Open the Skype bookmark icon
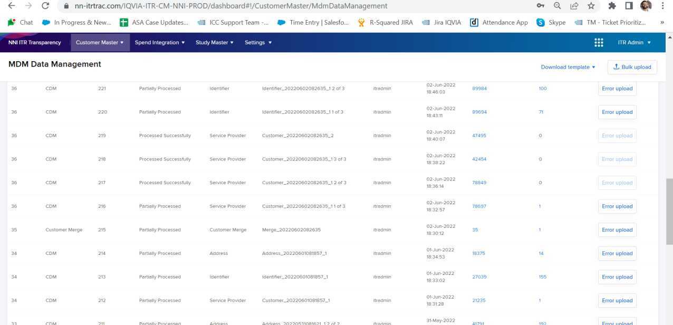This screenshot has height=325, width=673. [540, 22]
